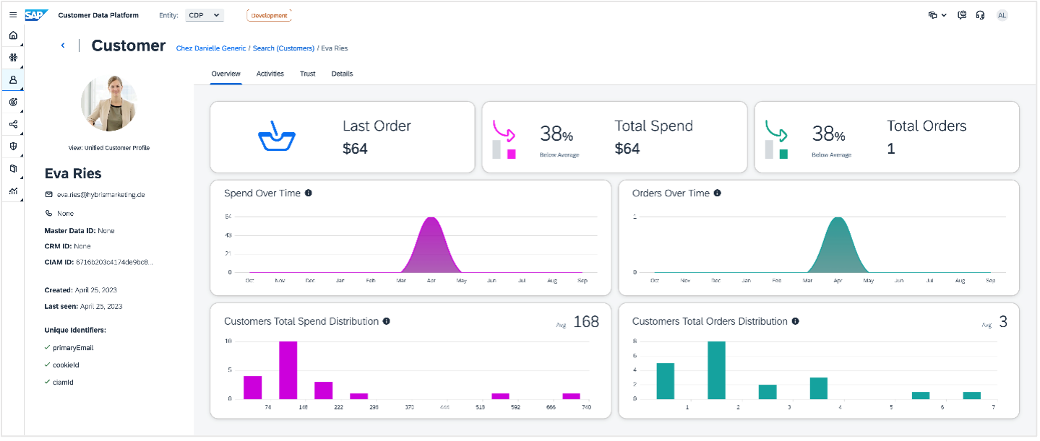Click info icon by Customers Total Orders Distribution

coord(795,321)
